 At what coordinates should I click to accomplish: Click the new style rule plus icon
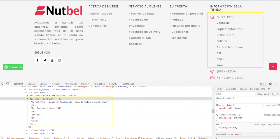(272, 94)
